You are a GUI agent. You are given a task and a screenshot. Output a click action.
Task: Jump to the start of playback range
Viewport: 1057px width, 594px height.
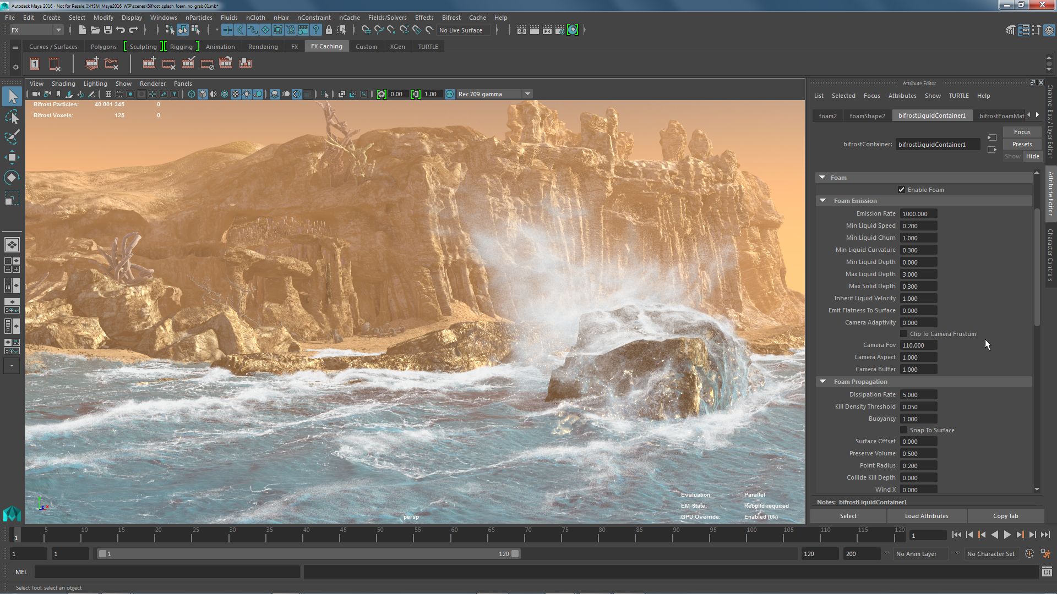956,535
